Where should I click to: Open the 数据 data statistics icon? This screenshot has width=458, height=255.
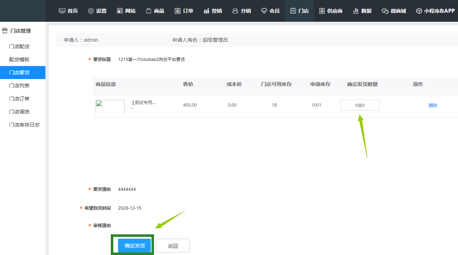click(x=356, y=11)
